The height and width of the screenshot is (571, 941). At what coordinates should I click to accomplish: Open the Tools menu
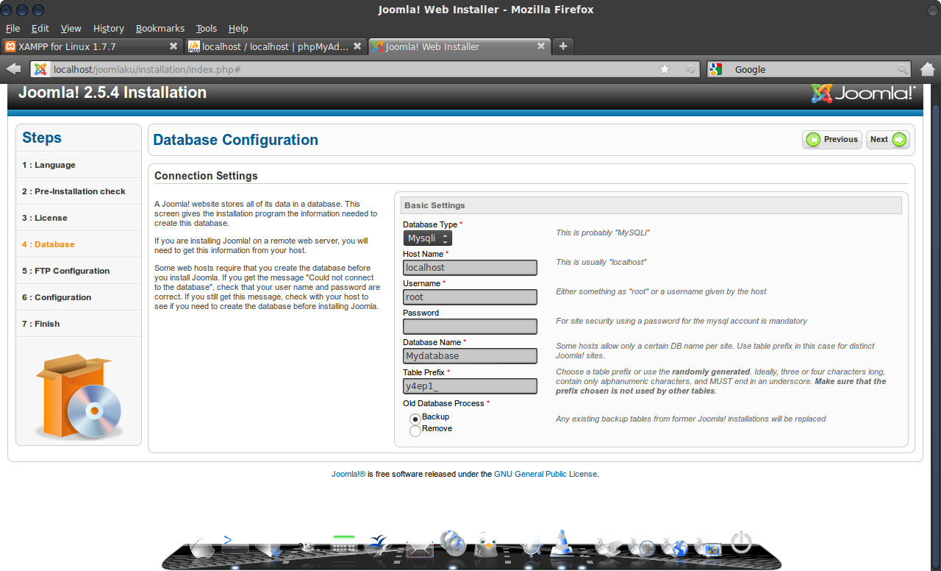coord(207,28)
